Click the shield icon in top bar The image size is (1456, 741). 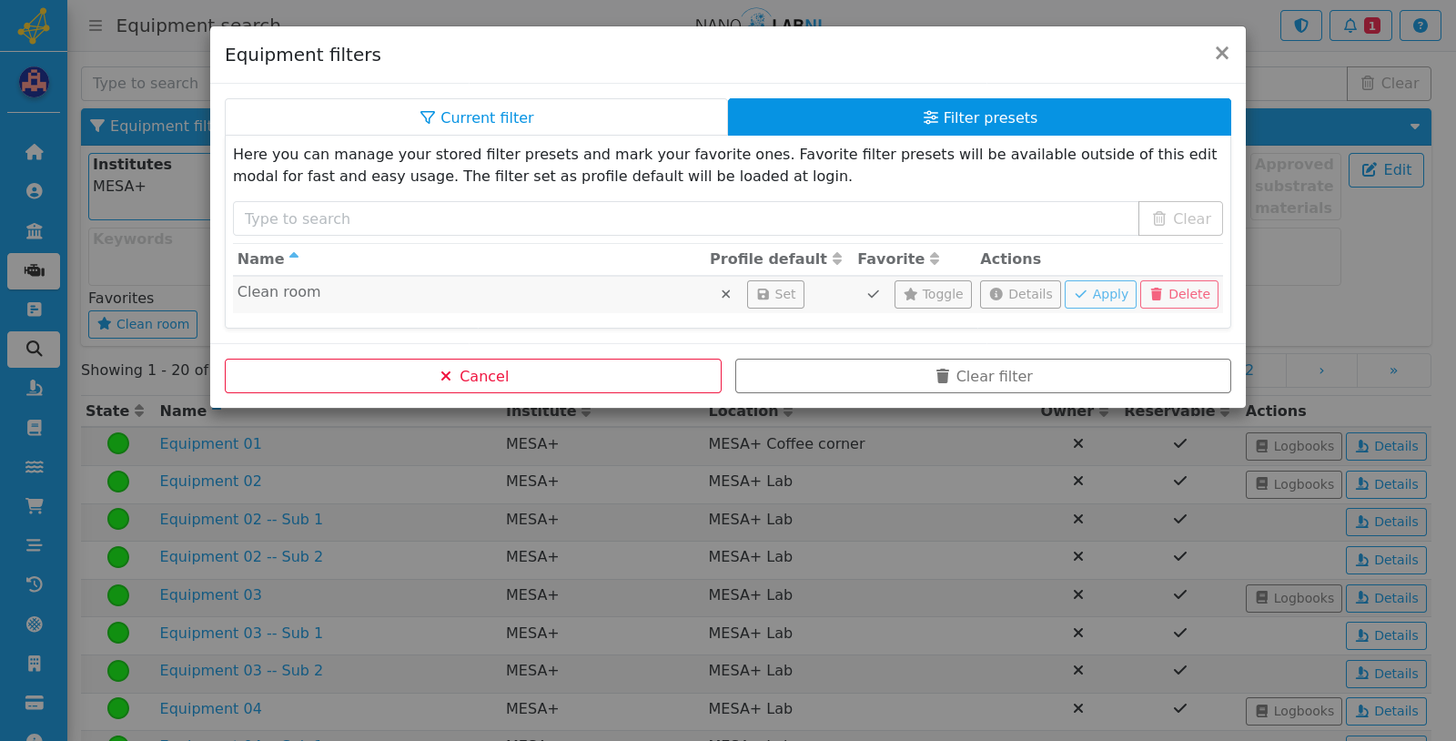(x=1301, y=25)
